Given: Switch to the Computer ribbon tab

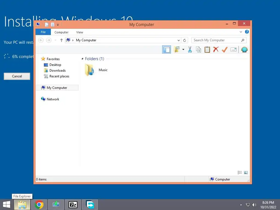Looking at the screenshot, I should [x=62, y=32].
